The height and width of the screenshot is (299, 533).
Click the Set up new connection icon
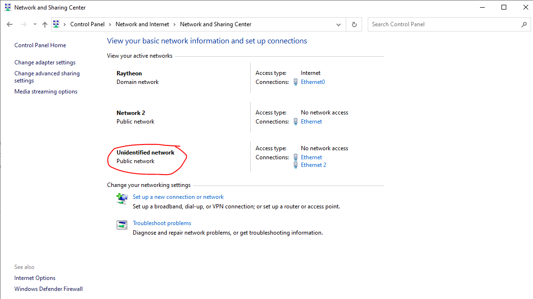tap(122, 198)
